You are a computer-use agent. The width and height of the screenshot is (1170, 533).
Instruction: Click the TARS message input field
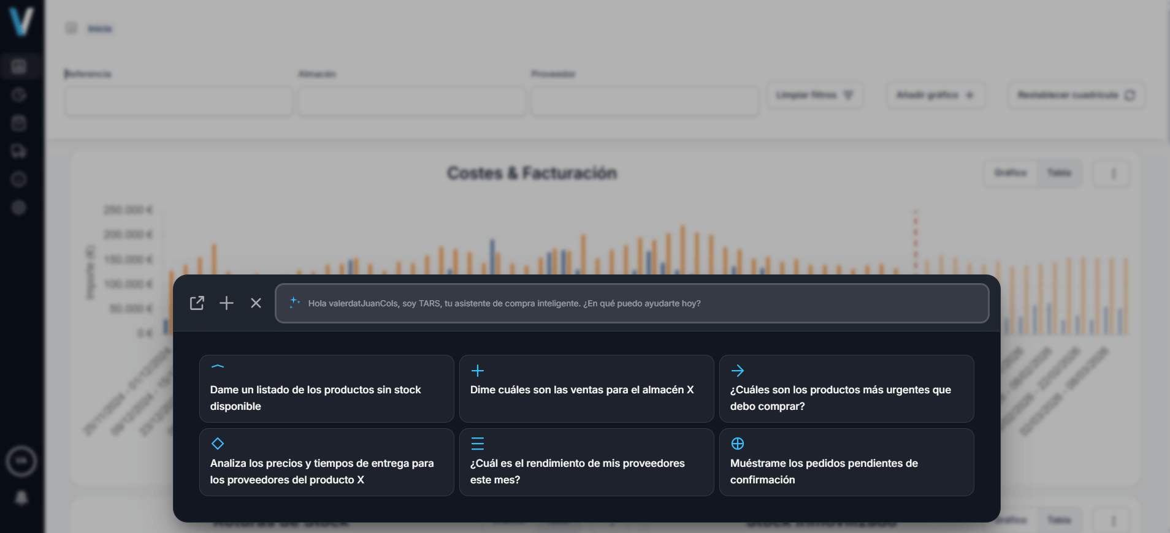coord(632,303)
